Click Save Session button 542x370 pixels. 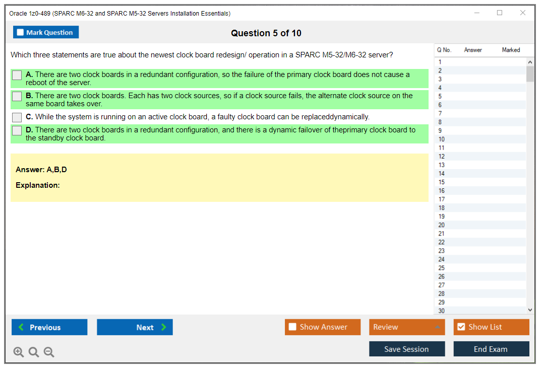click(x=407, y=349)
